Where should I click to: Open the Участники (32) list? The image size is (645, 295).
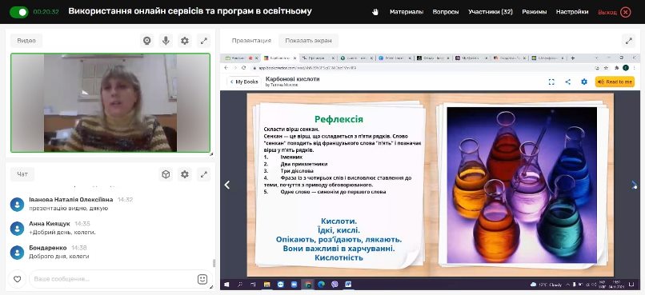tap(491, 12)
